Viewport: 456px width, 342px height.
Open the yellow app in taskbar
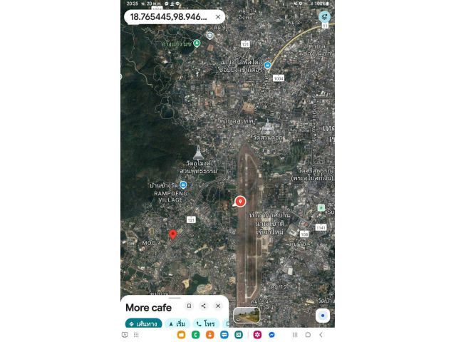coord(181,335)
